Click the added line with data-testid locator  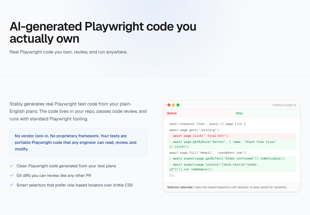point(231,167)
